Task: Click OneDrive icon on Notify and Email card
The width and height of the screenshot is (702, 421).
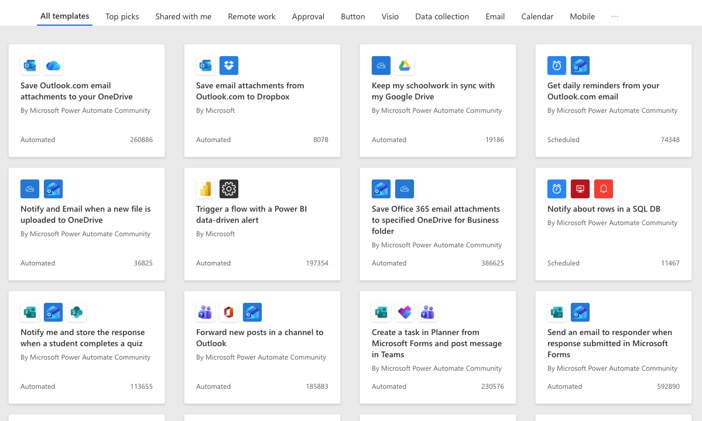Action: (30, 189)
